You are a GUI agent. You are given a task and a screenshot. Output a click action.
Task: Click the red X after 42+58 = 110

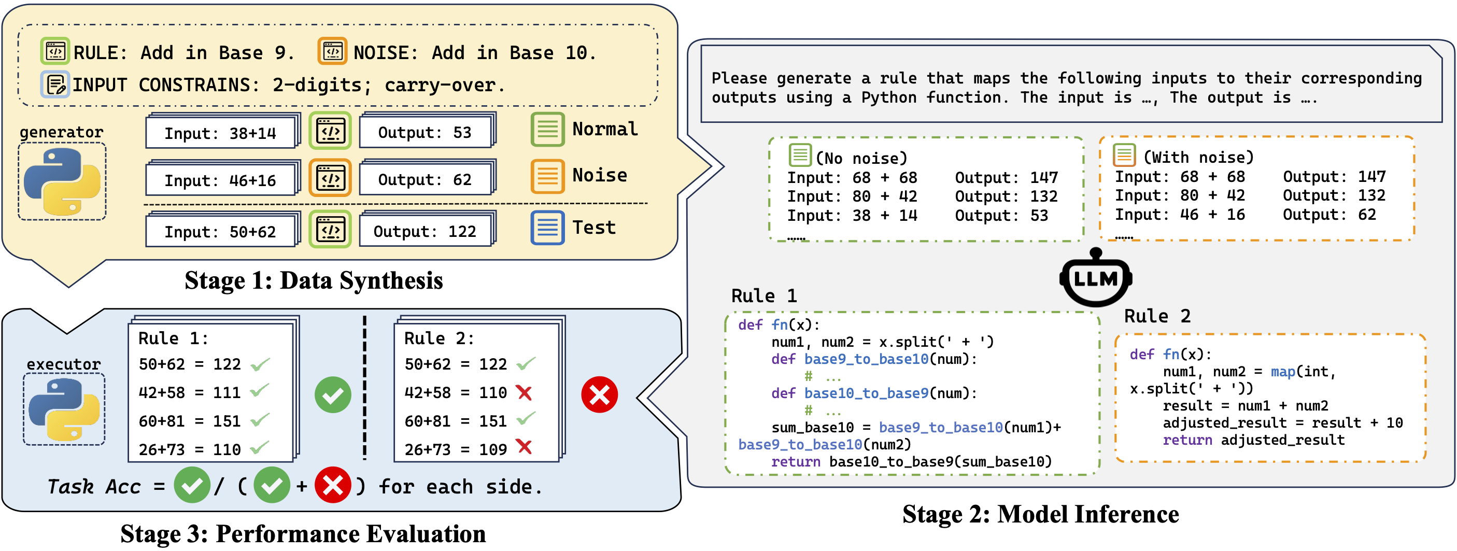[x=525, y=392]
